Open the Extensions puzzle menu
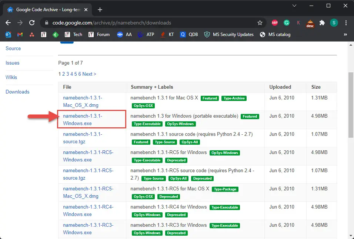The image size is (354, 239). [322, 23]
